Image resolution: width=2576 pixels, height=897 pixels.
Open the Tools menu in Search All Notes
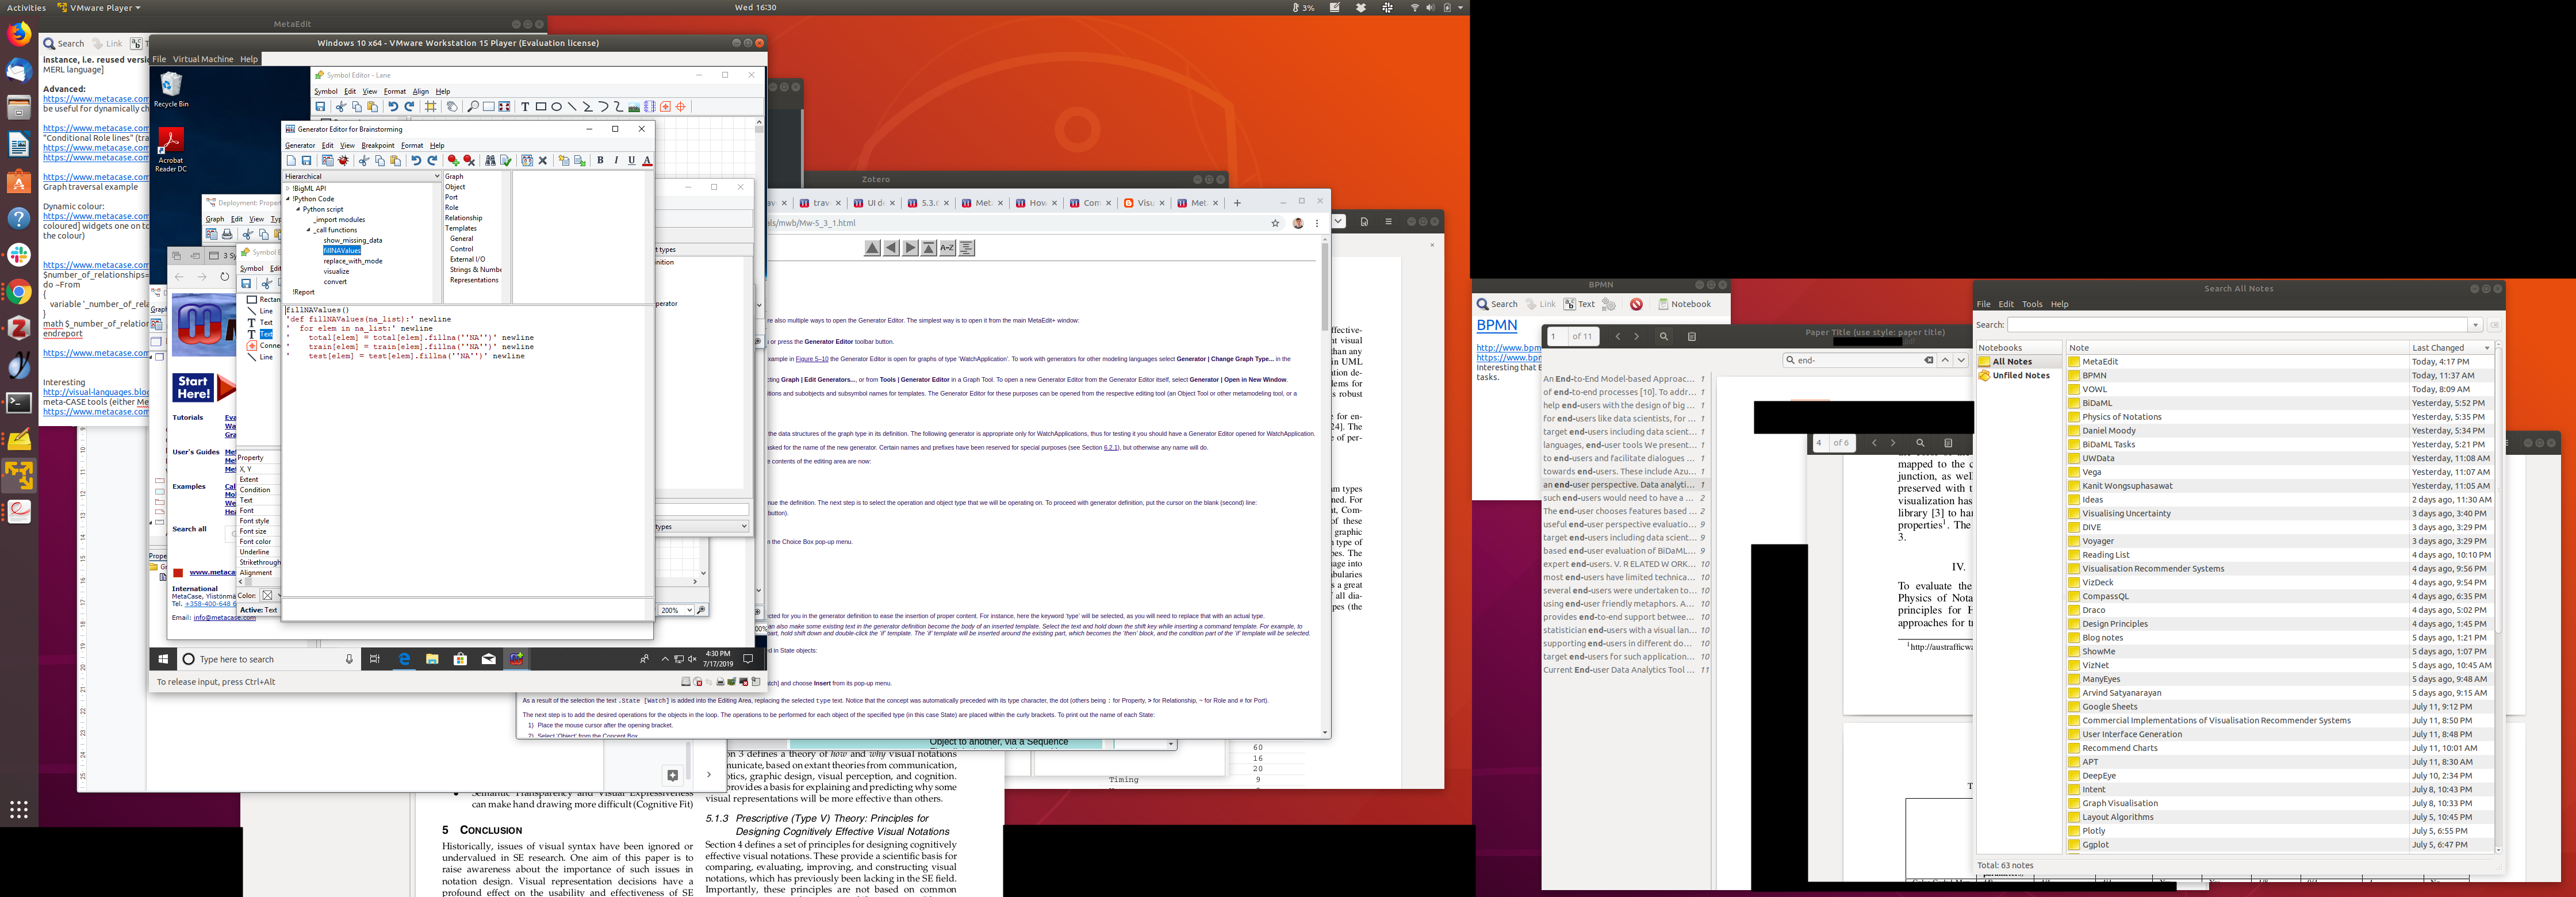click(2032, 304)
